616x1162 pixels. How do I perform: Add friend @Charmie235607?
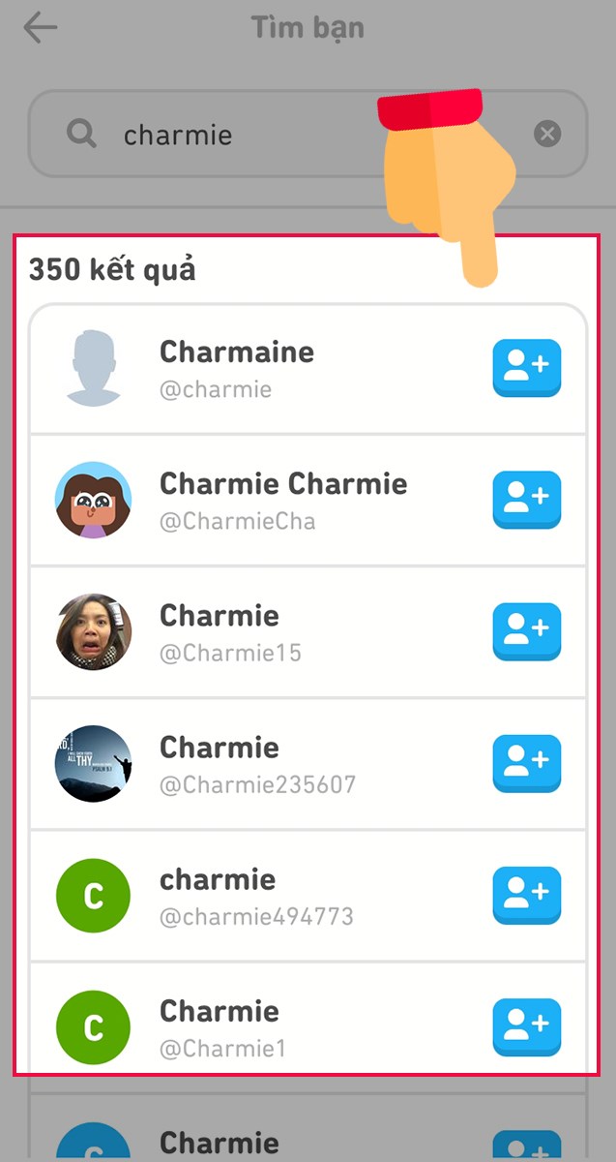click(x=526, y=763)
